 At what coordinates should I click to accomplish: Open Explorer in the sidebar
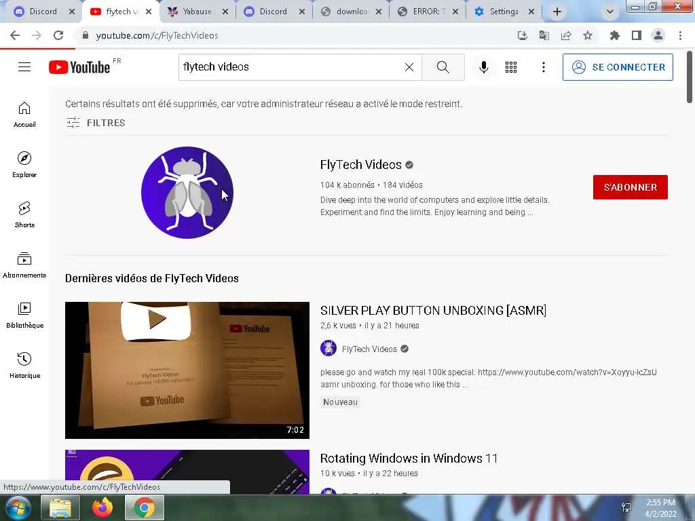click(24, 165)
